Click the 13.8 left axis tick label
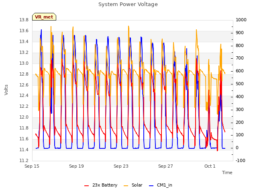This screenshot has width=257, height=193. pos(24,20)
